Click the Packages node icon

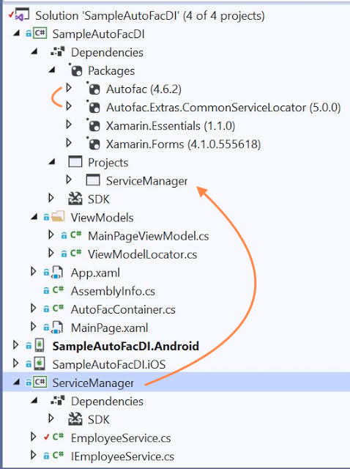pos(75,70)
